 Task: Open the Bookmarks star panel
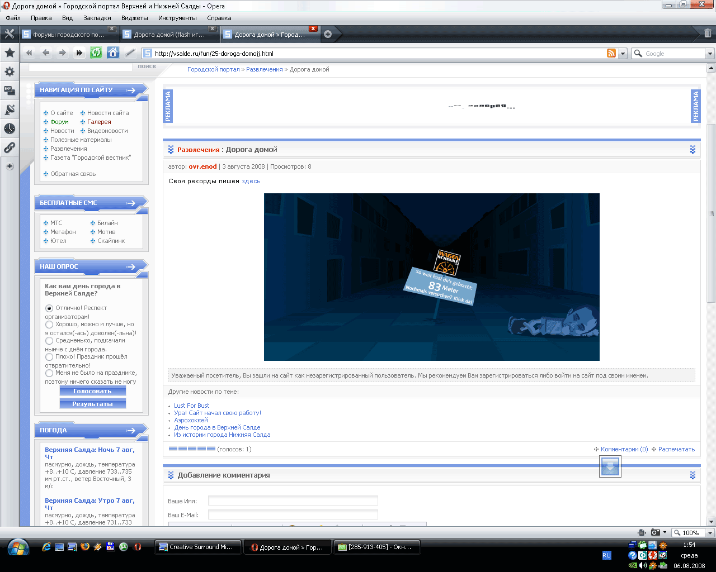(10, 53)
